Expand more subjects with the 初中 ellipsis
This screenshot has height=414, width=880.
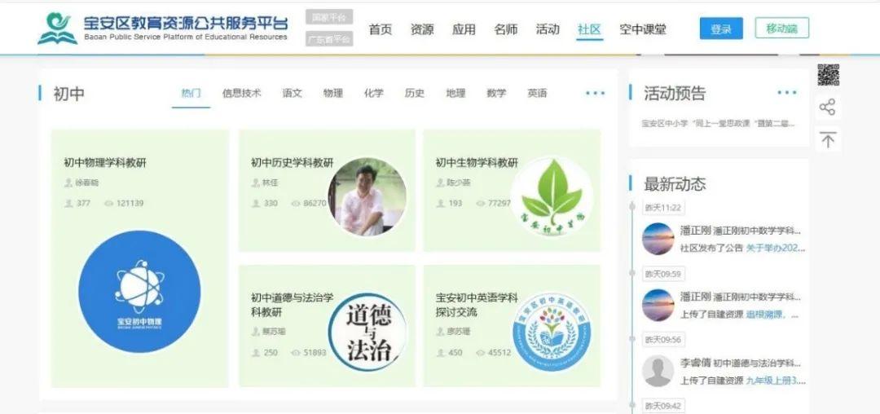tap(595, 94)
